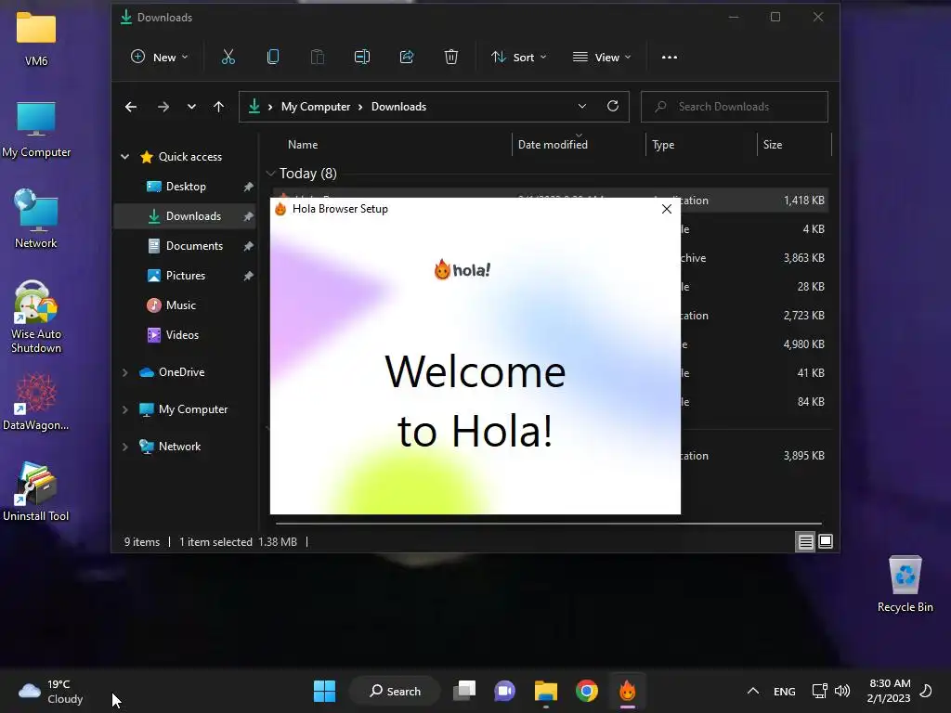The width and height of the screenshot is (951, 713).
Task: Open File Explorer from taskbar
Action: (x=546, y=691)
